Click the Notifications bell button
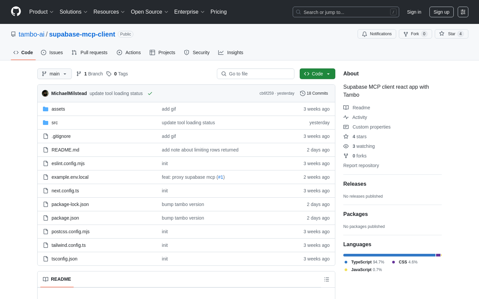The width and height of the screenshot is (479, 299). pos(377,34)
